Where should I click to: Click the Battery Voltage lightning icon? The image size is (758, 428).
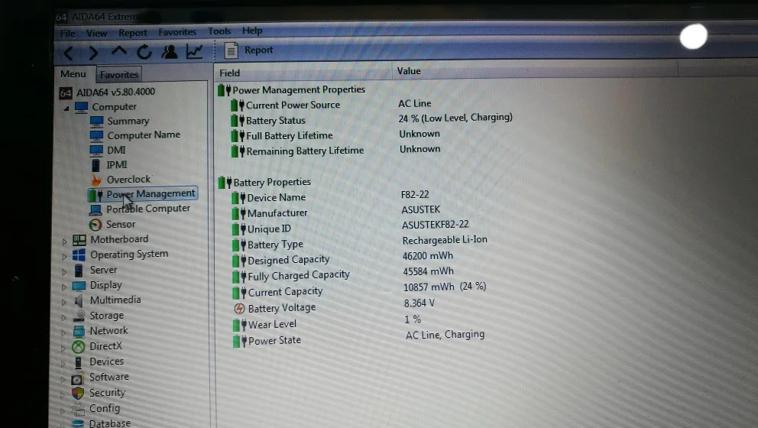(239, 309)
